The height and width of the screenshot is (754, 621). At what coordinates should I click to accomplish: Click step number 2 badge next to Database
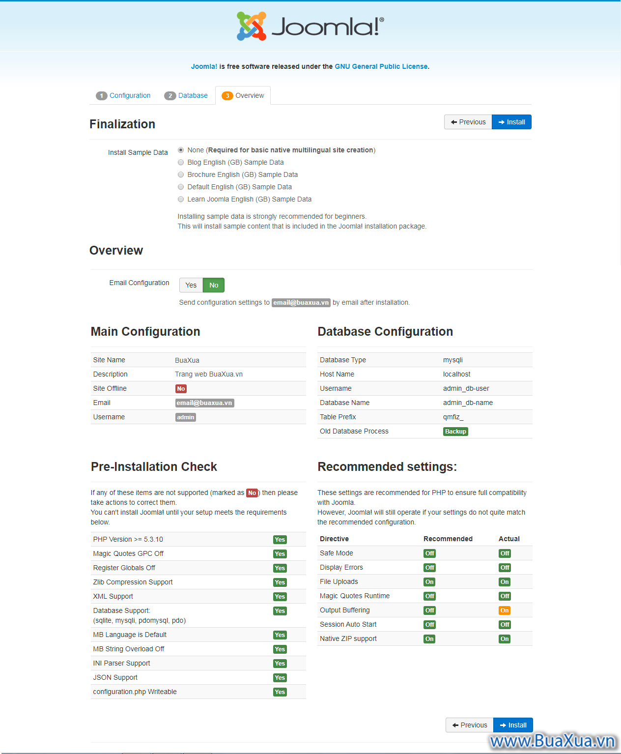170,96
